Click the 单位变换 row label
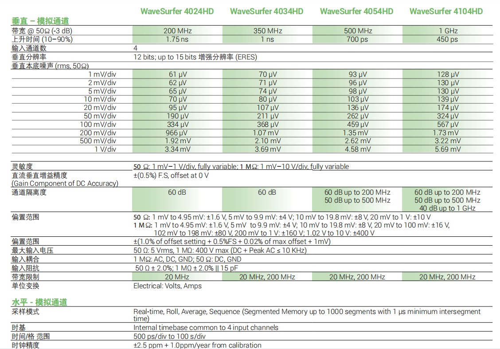This screenshot has height=349, width=500. pos(26,286)
